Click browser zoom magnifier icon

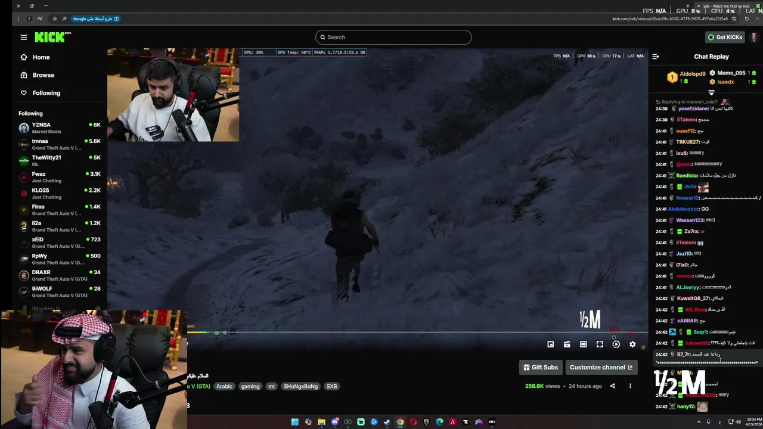[x=64, y=18]
